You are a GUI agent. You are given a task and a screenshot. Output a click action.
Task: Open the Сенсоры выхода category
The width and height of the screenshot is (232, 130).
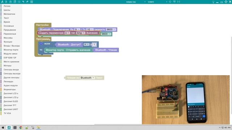point(12,74)
